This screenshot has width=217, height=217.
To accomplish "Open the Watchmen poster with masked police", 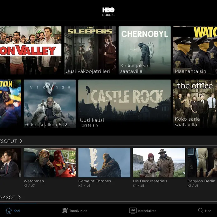I will (x=195, y=50).
